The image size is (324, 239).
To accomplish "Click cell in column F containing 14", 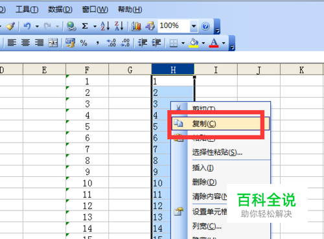I will (x=87, y=228).
